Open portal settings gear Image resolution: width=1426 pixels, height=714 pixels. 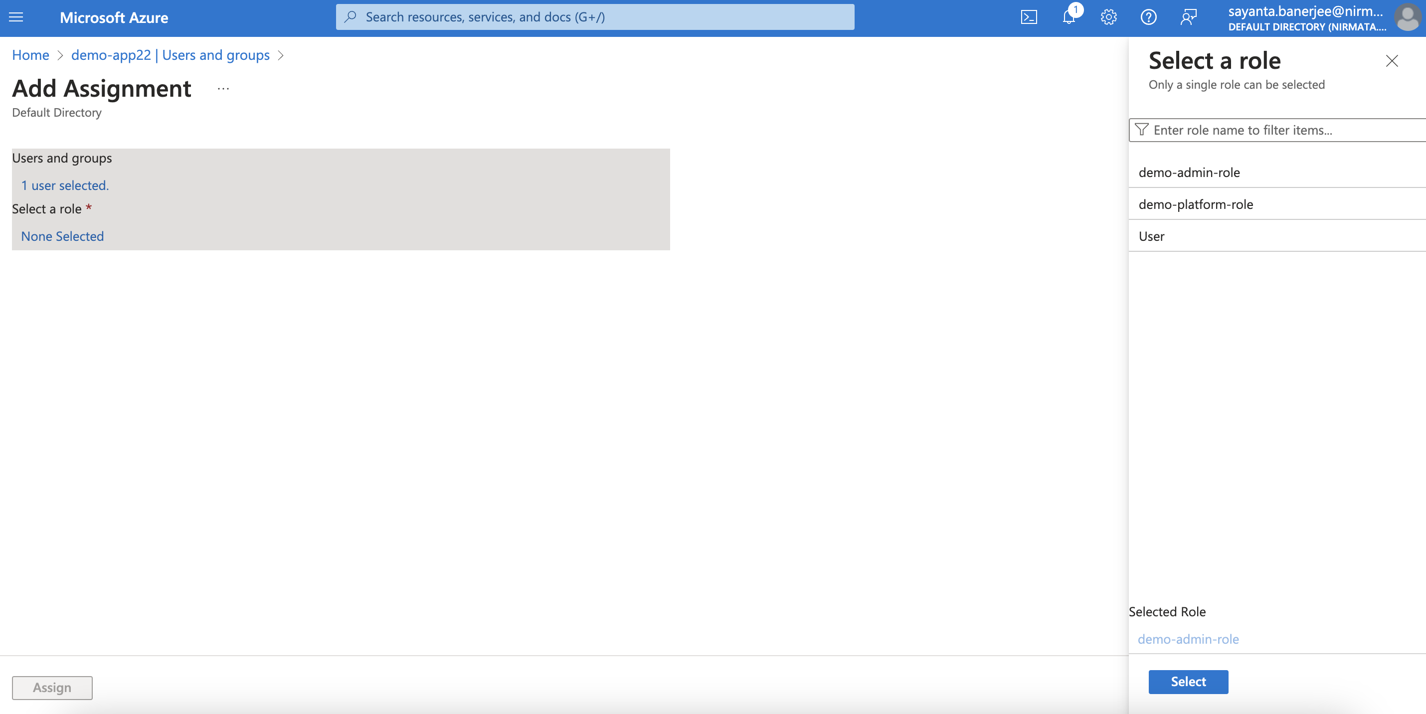1108,17
